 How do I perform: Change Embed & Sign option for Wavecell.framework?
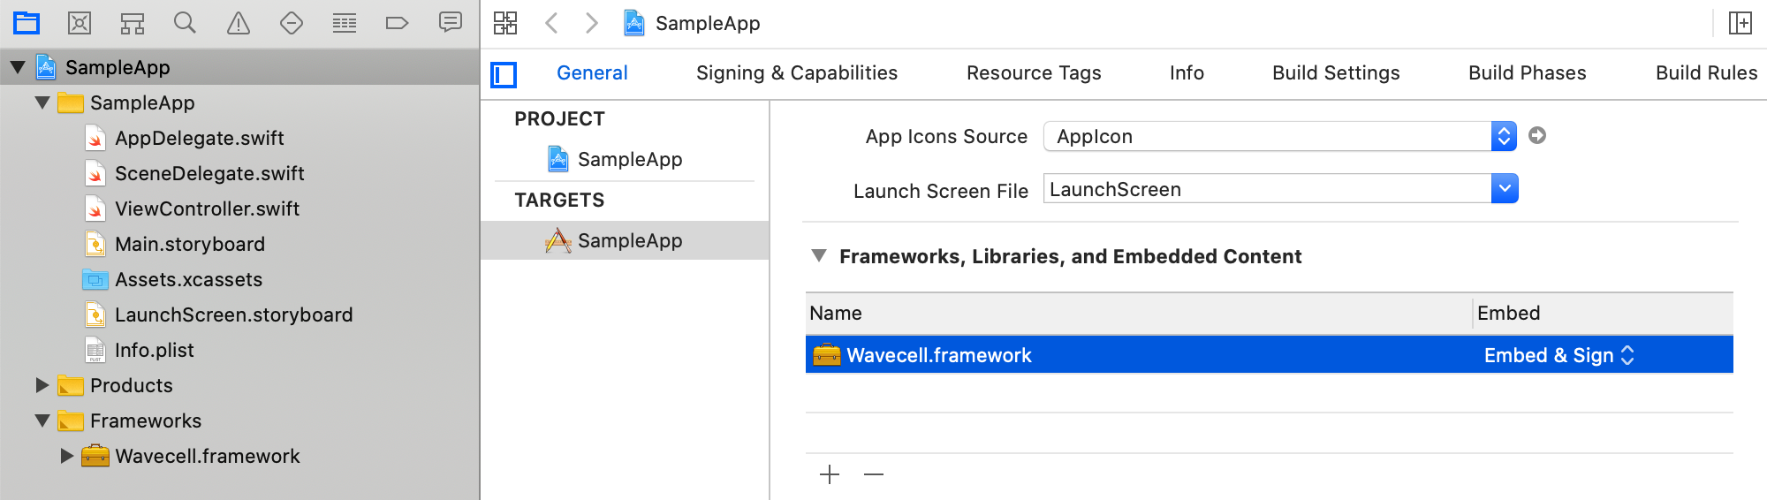point(1559,355)
